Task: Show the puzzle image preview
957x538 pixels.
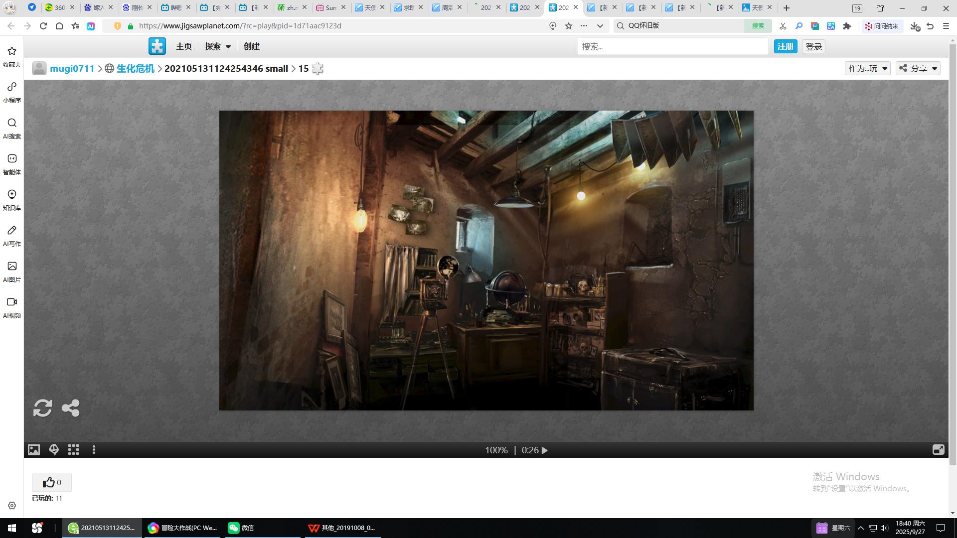Action: tap(33, 450)
